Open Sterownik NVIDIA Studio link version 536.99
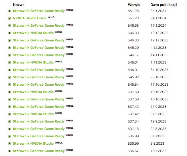Image resolution: width=187 pixels, height=156 pixels. tap(33, 144)
